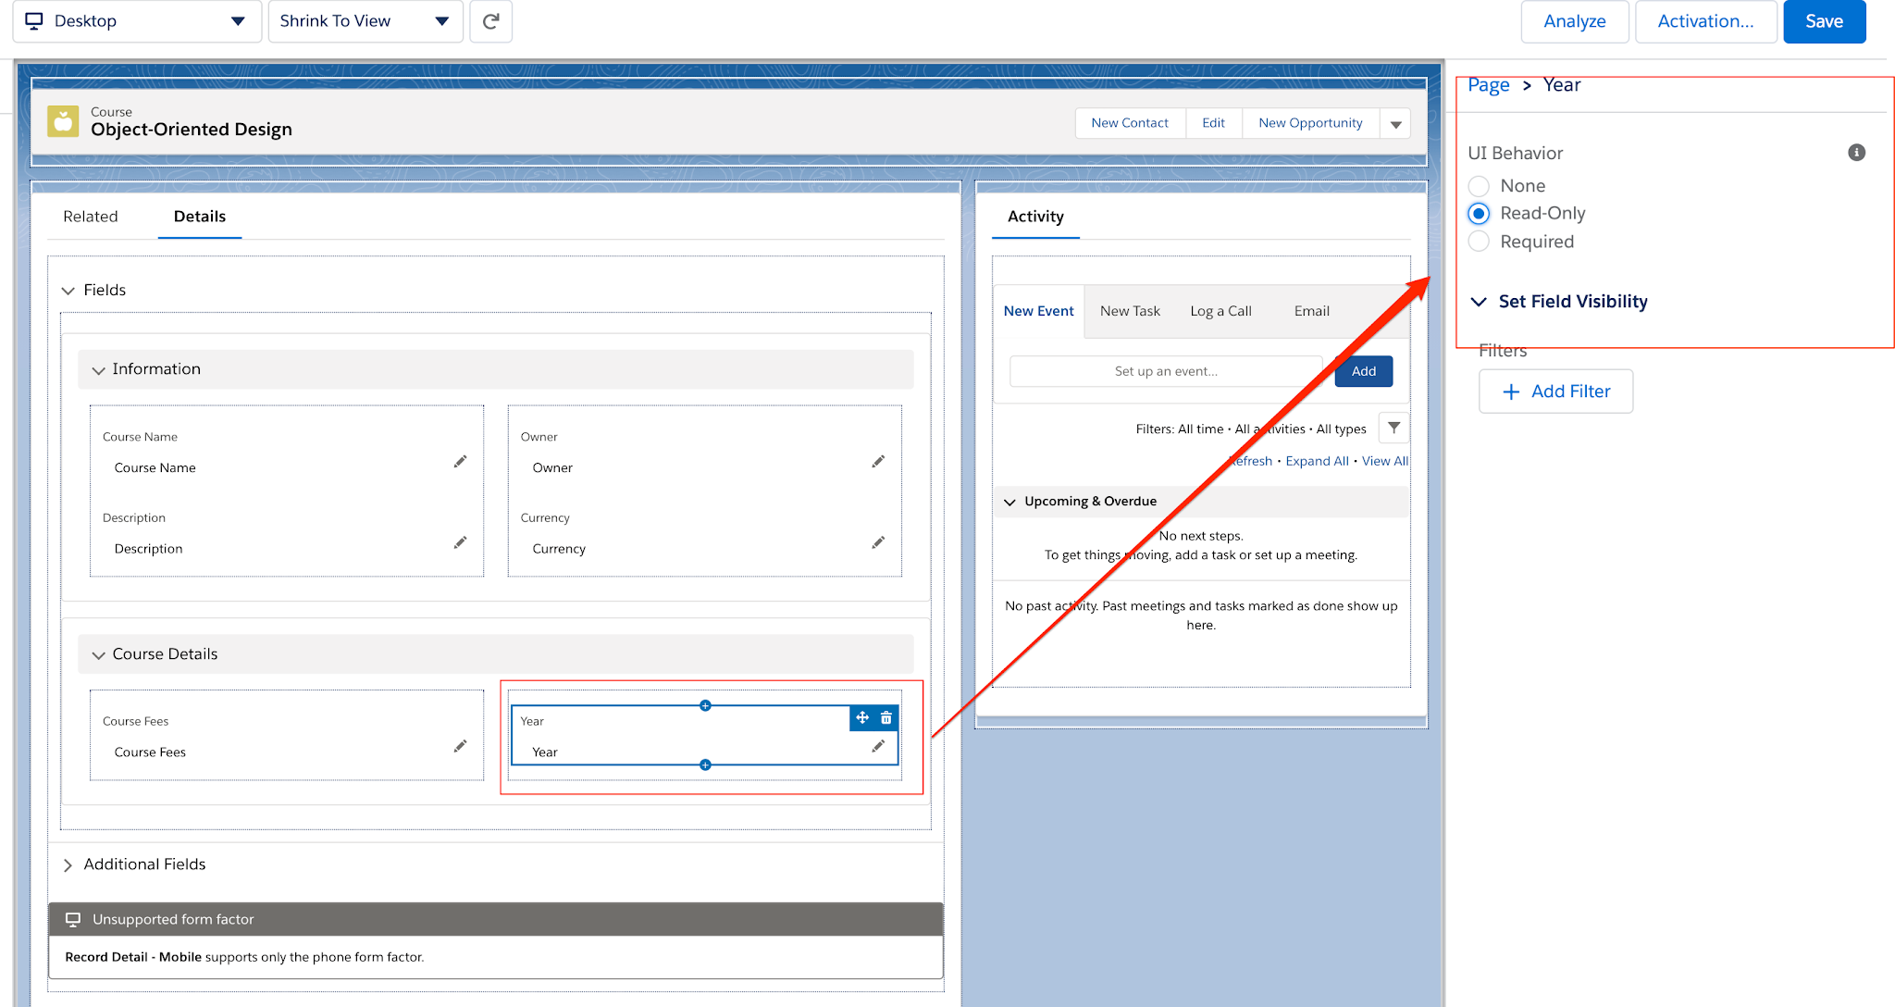Click the Add Filter button
The width and height of the screenshot is (1895, 1007).
[1555, 391]
